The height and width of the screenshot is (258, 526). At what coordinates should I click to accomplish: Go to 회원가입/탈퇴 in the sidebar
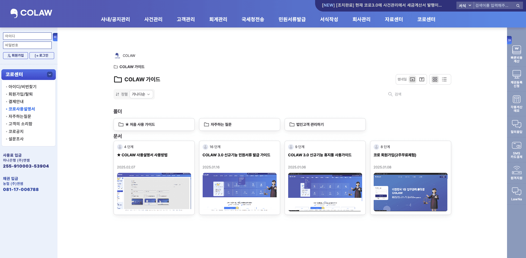21,94
